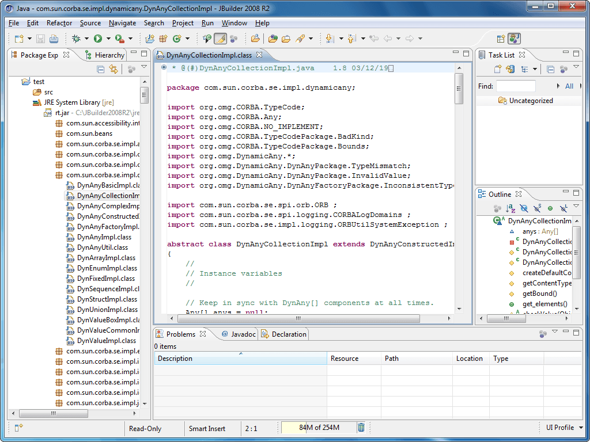Viewport: 590px width, 442px height.
Task: Click the New wizard toolbar icon
Action: click(x=19, y=39)
